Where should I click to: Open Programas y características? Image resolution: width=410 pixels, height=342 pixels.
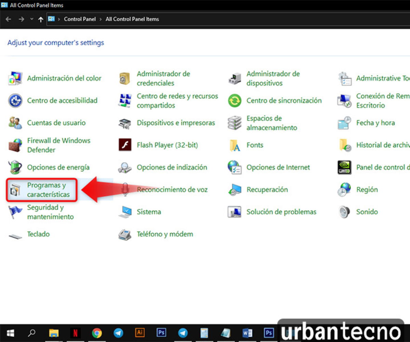tap(48, 190)
